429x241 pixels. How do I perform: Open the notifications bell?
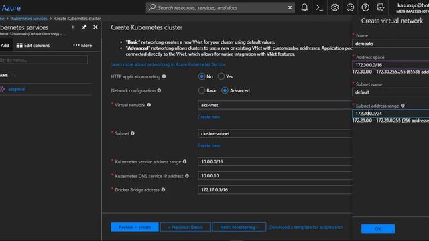tap(304, 7)
